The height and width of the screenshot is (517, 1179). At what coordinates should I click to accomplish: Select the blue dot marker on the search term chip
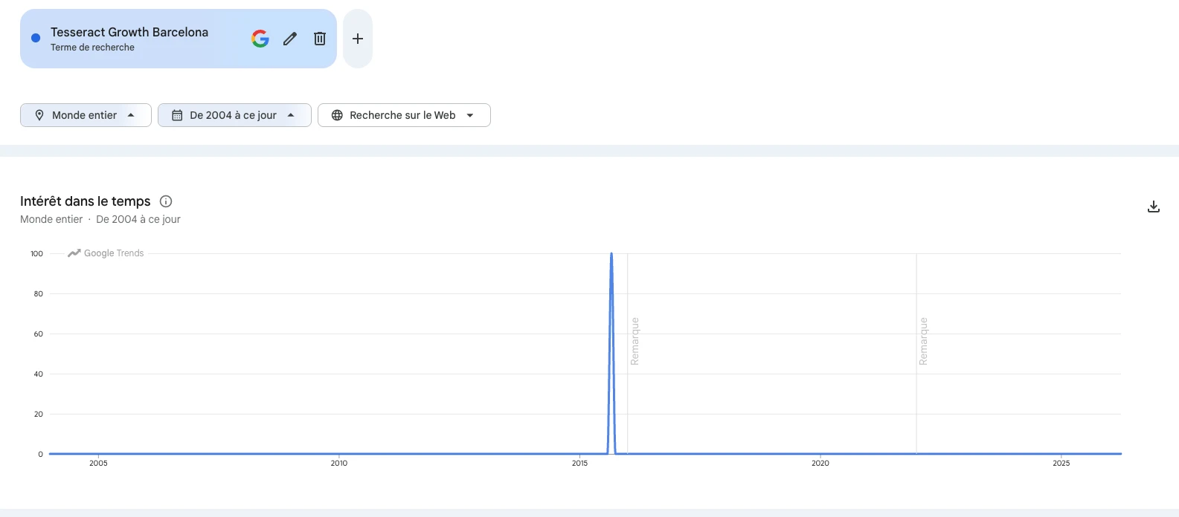[35, 38]
